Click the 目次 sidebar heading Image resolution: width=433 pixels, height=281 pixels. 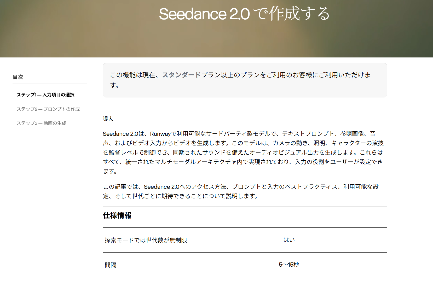pos(18,77)
